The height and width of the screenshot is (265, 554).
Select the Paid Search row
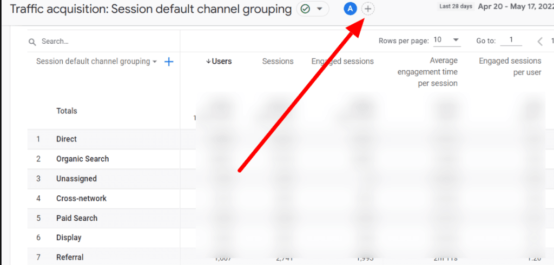pos(77,219)
